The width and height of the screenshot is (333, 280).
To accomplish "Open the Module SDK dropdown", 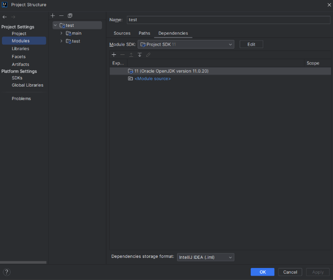I will [186, 44].
